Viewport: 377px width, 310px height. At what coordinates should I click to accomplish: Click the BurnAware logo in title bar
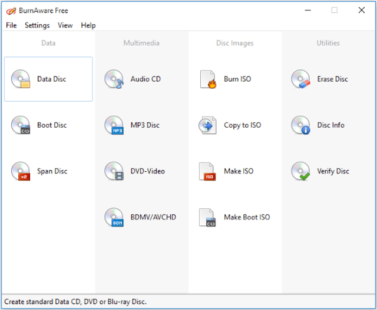click(11, 11)
